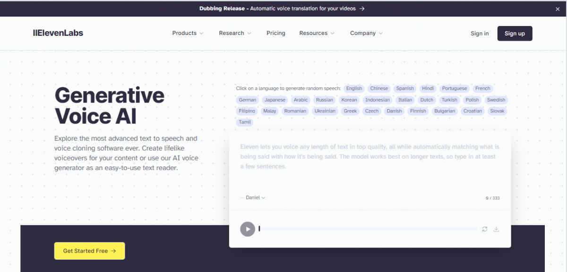Click the Dubbing Release banner arrow

coord(362,8)
